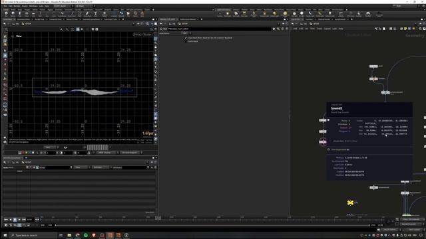This screenshot has width=426, height=239.
Task: Click the bound3 title in info popup
Action: [337, 108]
